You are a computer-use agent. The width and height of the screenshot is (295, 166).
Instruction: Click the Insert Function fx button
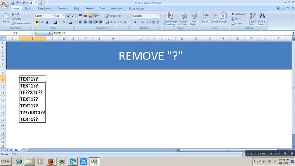tap(50, 33)
